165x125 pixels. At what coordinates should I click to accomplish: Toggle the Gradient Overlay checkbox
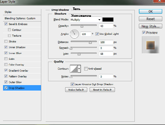click(6, 70)
